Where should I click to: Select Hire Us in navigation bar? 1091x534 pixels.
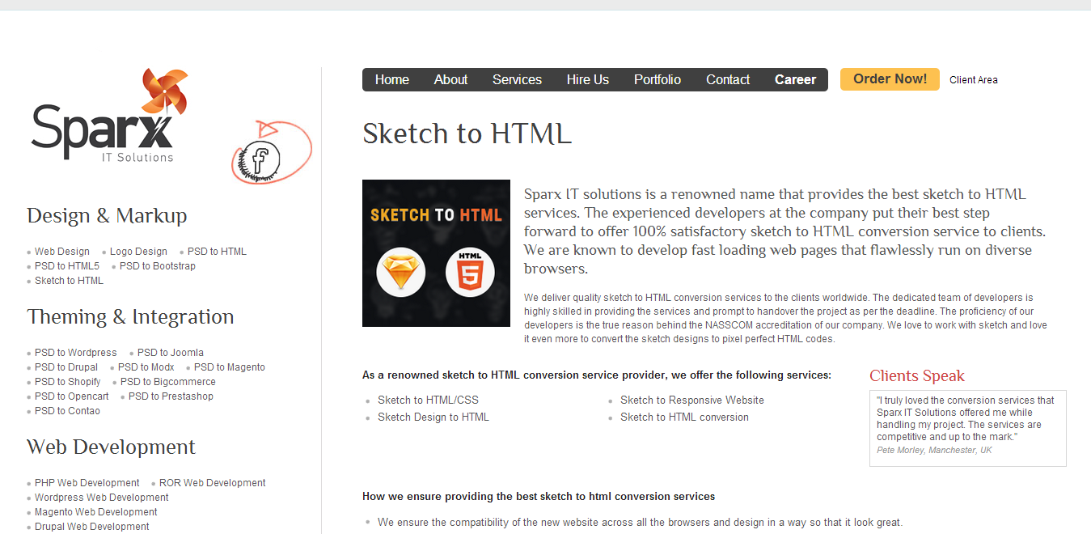coord(588,79)
